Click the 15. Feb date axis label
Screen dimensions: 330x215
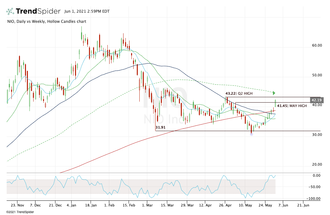pyautogui.click(x=129, y=205)
